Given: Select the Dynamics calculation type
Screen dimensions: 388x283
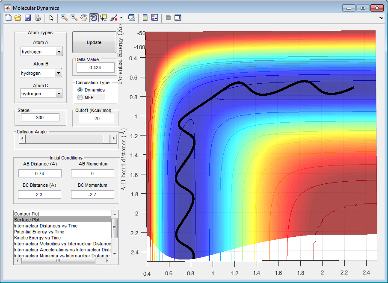Looking at the screenshot, I should click(80, 90).
